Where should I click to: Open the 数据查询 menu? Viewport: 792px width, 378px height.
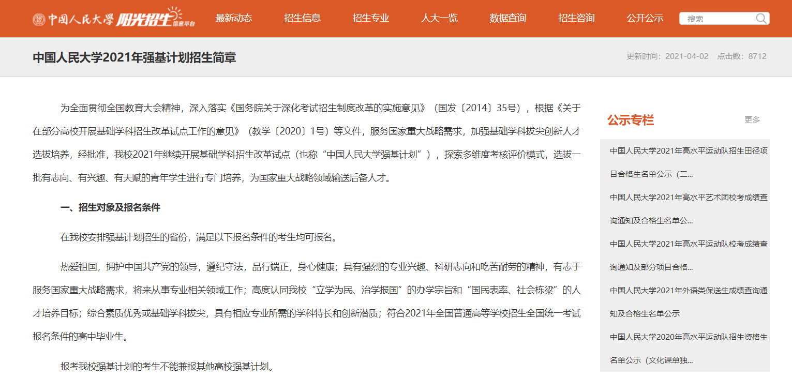click(508, 18)
